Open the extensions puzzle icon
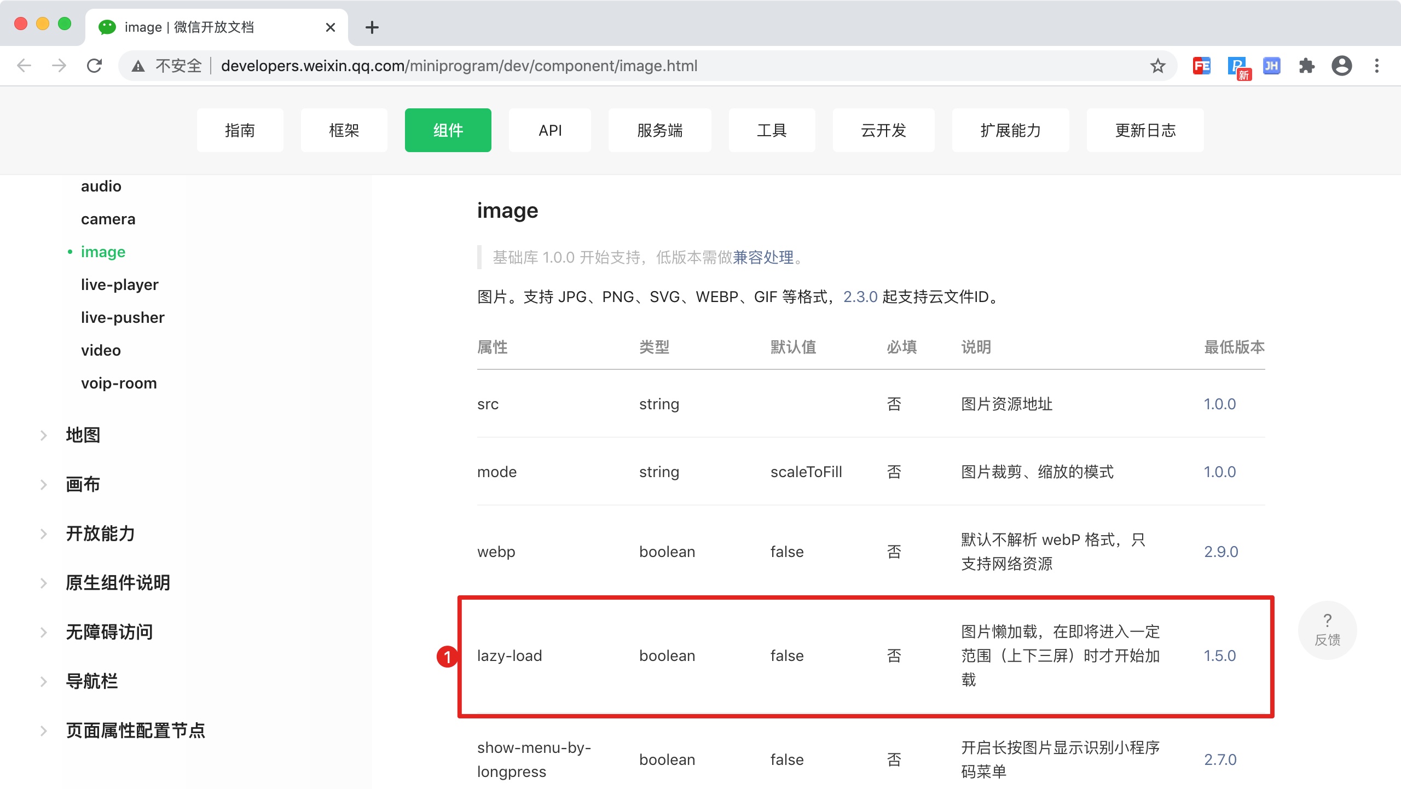The width and height of the screenshot is (1401, 789). click(1307, 66)
